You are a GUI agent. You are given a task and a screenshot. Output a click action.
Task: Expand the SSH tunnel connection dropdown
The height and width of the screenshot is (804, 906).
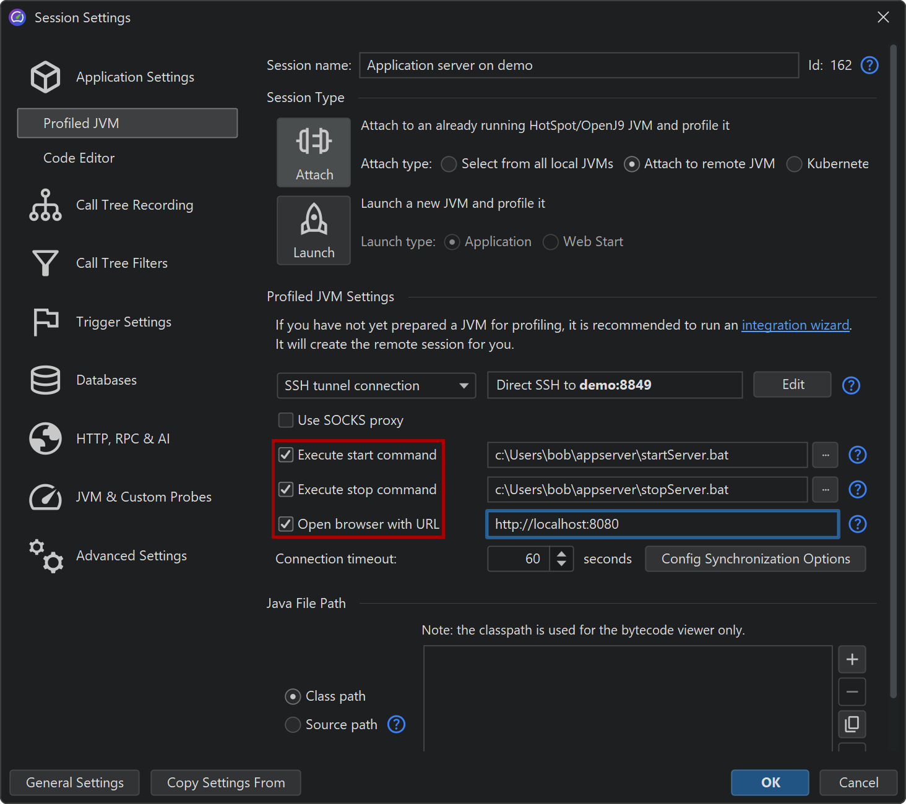pos(376,386)
